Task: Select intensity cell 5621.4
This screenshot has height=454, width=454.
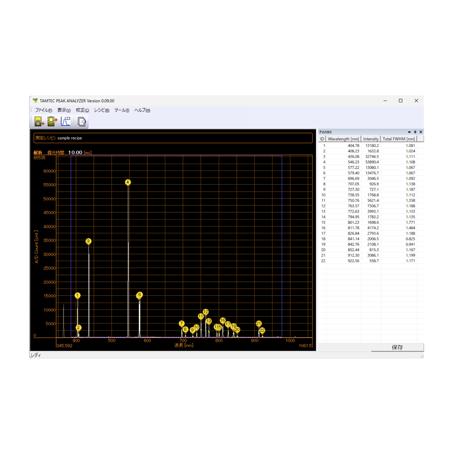Action: [373, 201]
